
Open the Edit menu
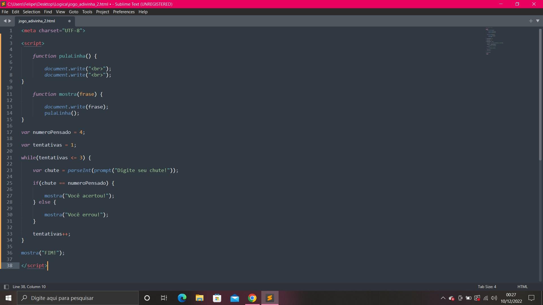16,12
